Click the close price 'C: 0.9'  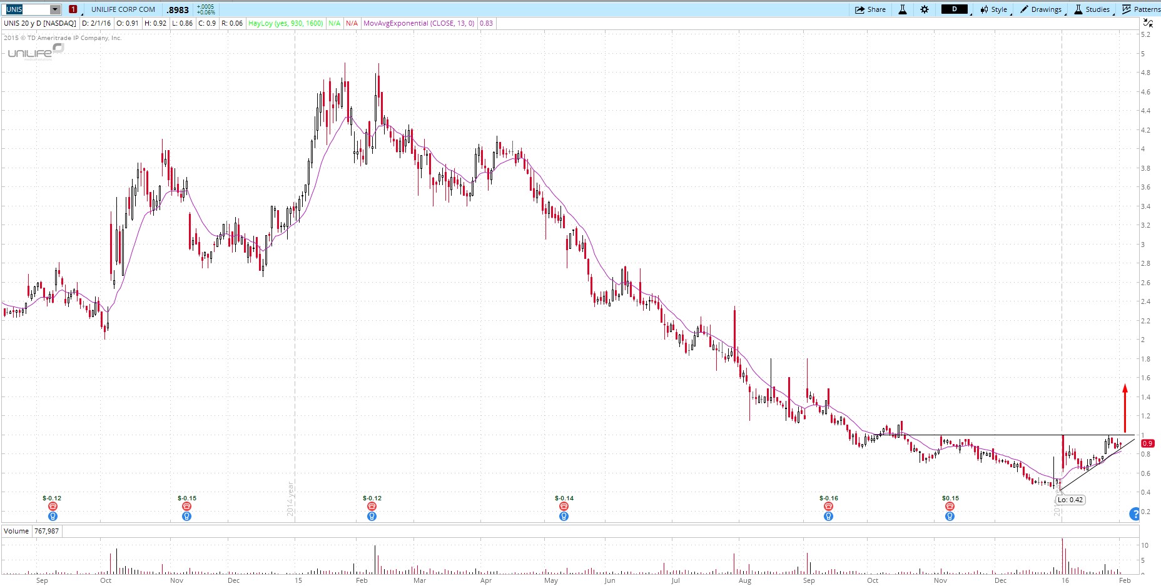[x=207, y=23]
